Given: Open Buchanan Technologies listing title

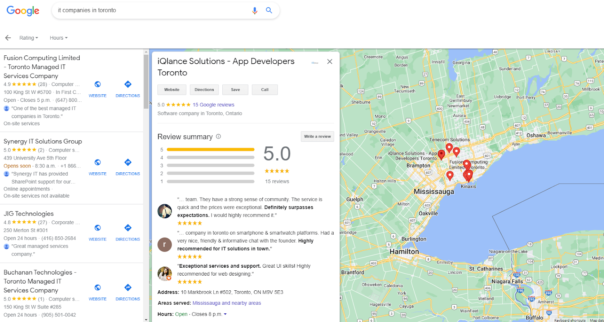Looking at the screenshot, I should click(40, 281).
